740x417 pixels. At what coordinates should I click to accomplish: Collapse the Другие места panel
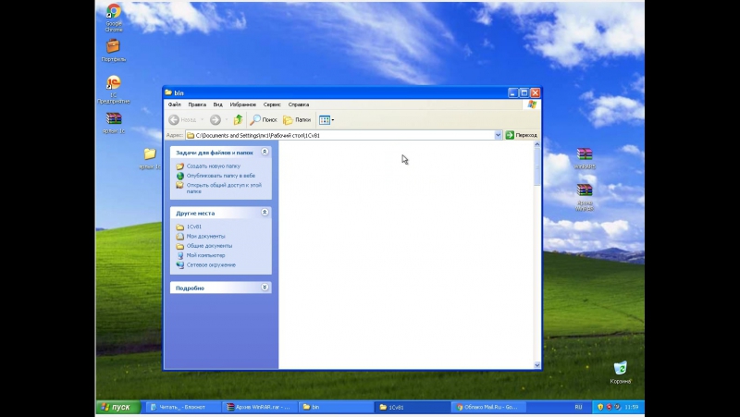(x=265, y=213)
